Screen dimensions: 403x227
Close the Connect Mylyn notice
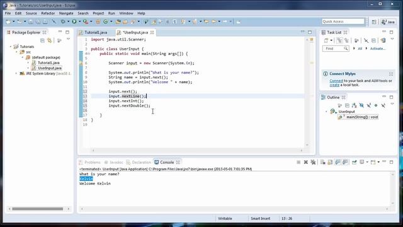pos(391,74)
